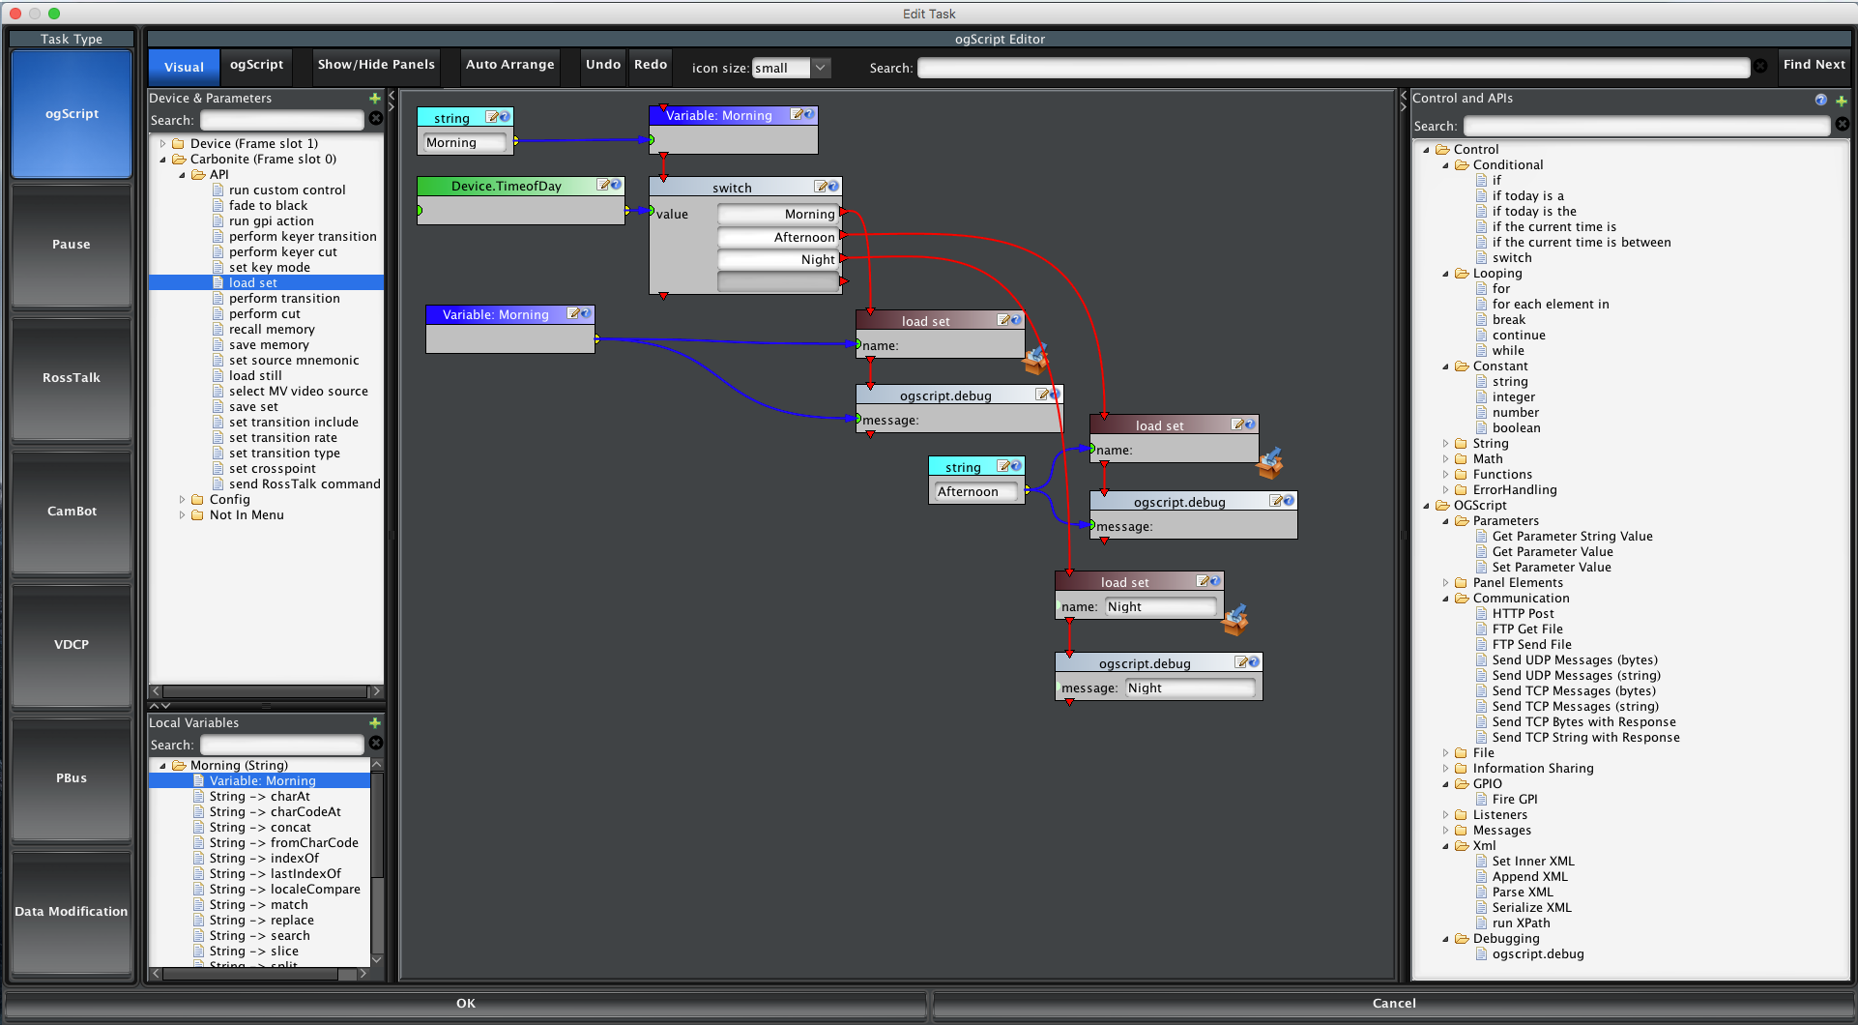Expand the Not In Menu folder

pos(182,515)
